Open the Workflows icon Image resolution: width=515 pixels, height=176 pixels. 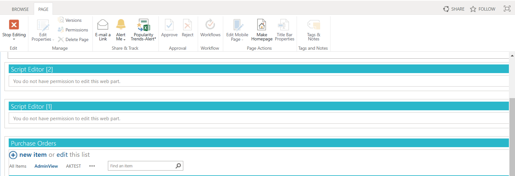click(210, 24)
